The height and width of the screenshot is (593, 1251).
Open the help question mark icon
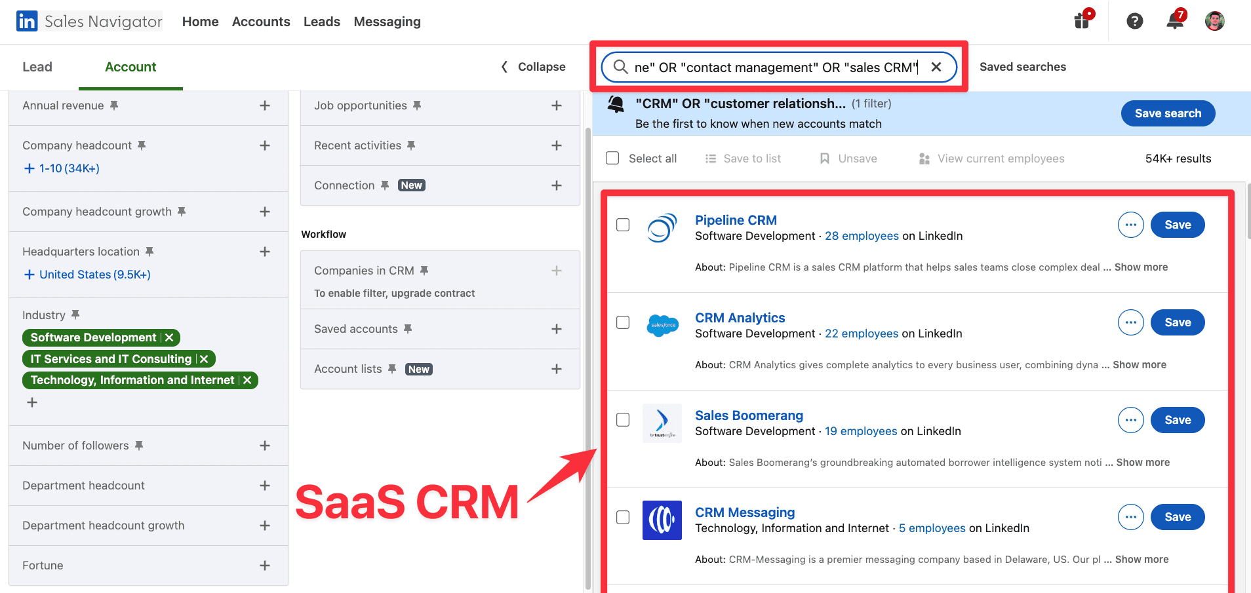tap(1135, 22)
